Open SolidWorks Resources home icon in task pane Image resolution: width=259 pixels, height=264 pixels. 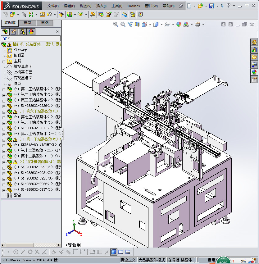click(254, 43)
